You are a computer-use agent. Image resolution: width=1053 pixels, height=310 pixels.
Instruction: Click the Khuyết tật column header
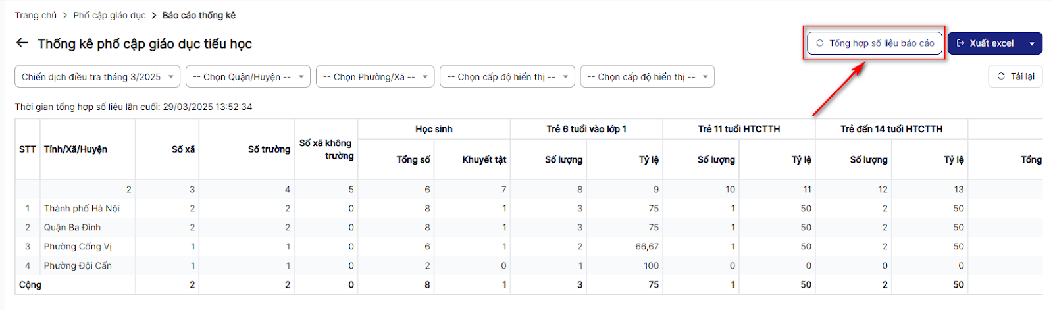pos(484,159)
